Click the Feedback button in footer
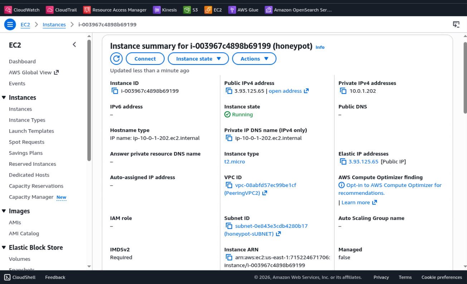 pyautogui.click(x=55, y=277)
